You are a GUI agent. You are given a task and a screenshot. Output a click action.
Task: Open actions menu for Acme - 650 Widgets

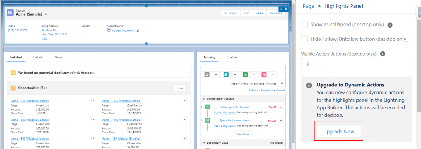93,119
